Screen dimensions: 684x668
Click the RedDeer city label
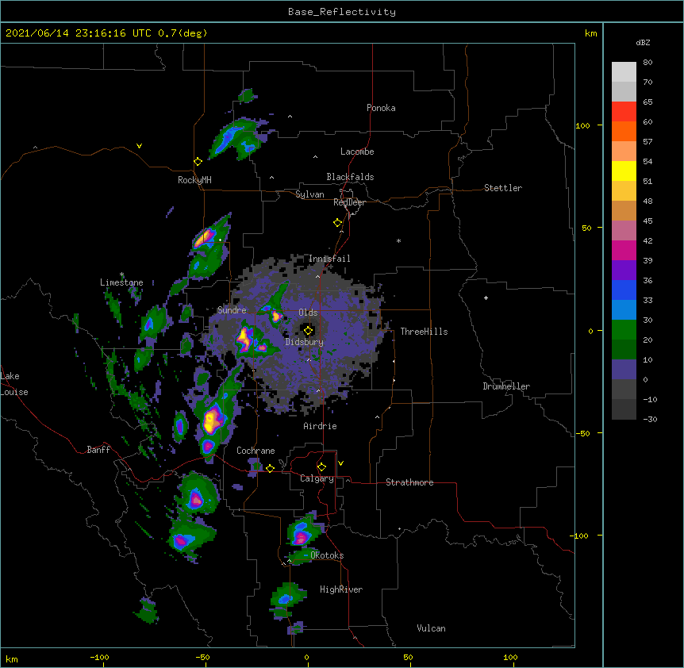pyautogui.click(x=349, y=202)
